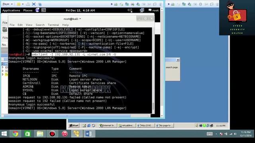Open the View menu in the terminal window
255x143 pixels.
(29, 25)
